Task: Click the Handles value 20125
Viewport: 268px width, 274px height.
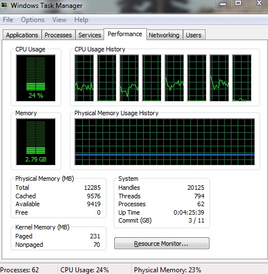Action: click(196, 188)
